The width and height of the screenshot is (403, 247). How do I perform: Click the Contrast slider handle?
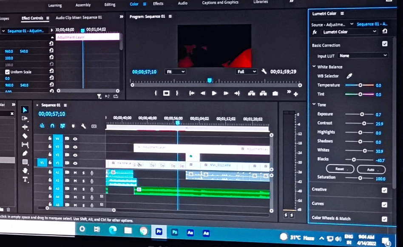[364, 123]
